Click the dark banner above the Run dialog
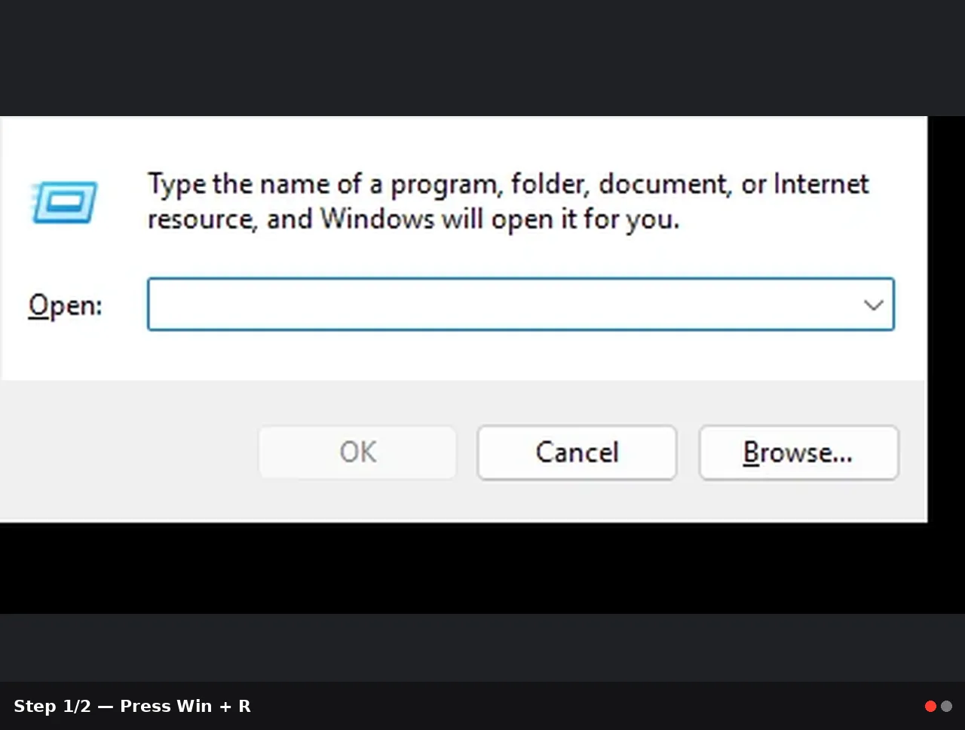Screen dimensions: 965x730 coord(482,58)
